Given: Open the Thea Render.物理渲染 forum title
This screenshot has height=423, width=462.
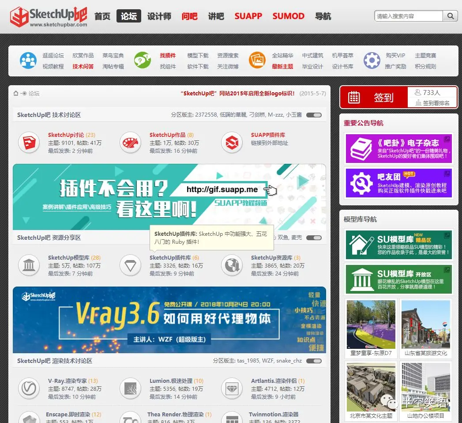Looking at the screenshot, I should (x=175, y=415).
